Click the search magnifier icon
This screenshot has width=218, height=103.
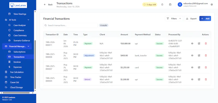pyautogui.click(x=46, y=25)
